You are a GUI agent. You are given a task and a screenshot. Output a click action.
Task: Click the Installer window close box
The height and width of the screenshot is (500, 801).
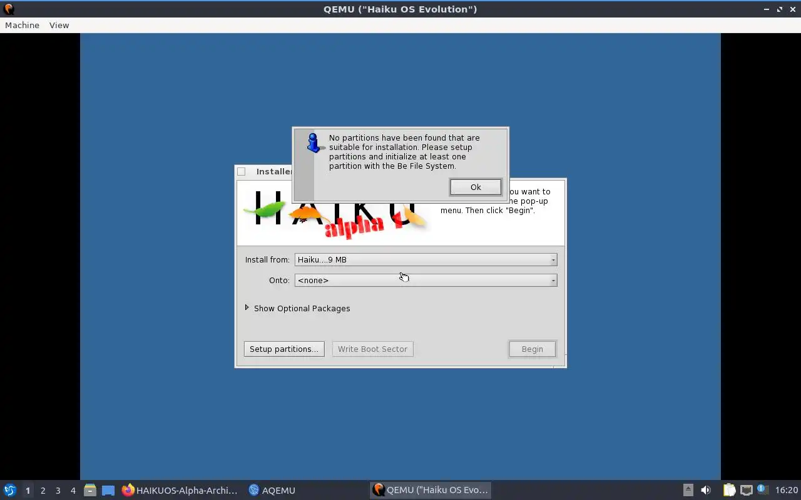241,171
